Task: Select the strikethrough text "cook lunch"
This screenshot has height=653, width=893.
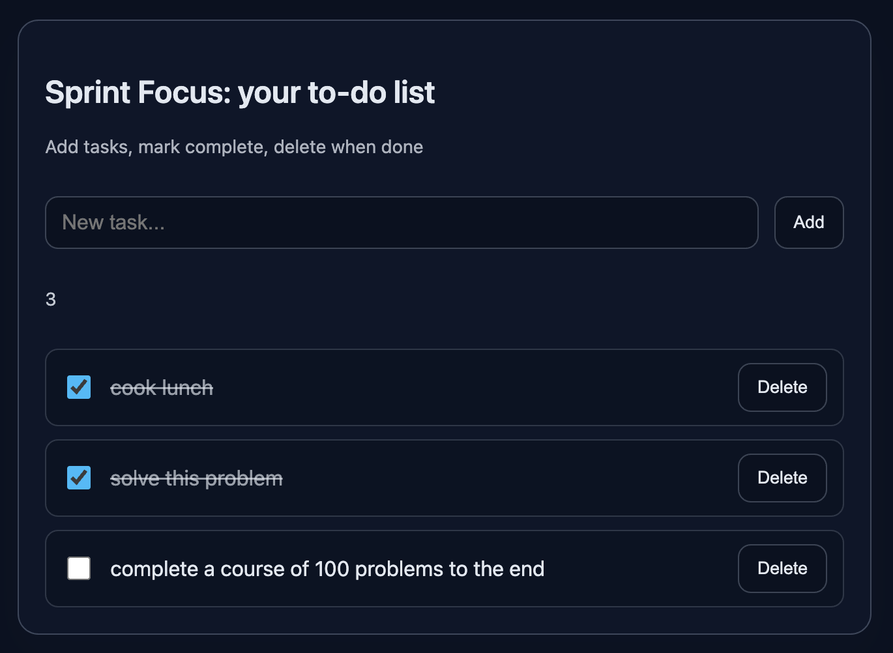Action: pos(161,387)
